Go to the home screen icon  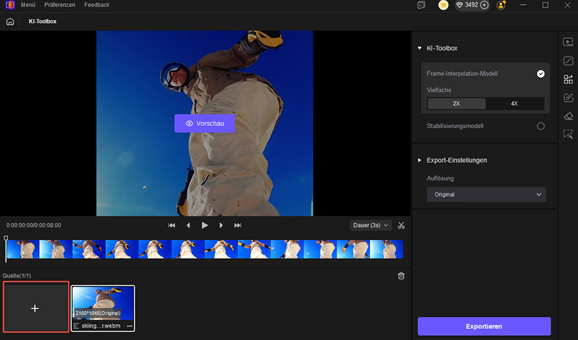coord(10,21)
